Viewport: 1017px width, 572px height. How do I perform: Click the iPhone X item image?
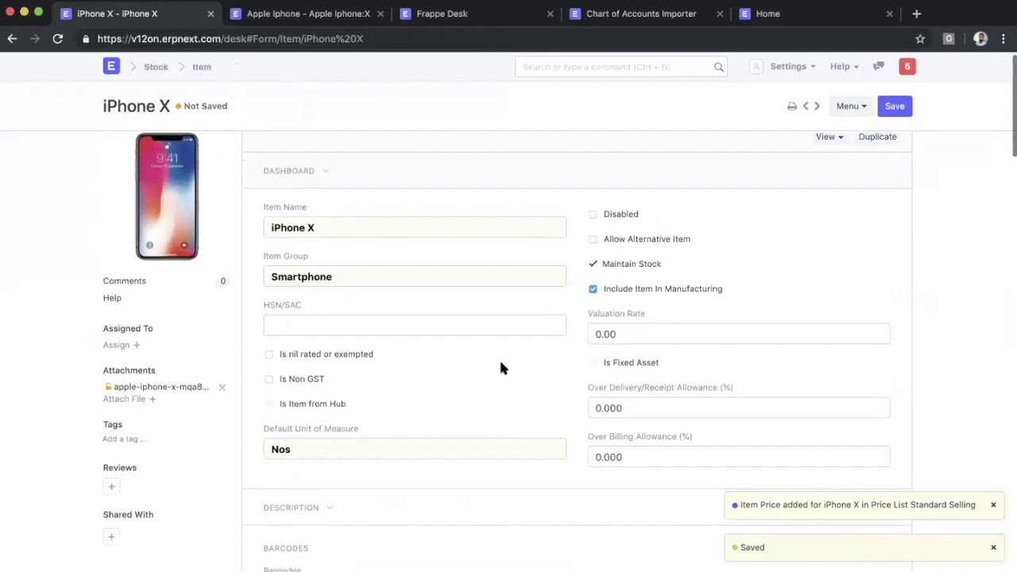pos(167,197)
